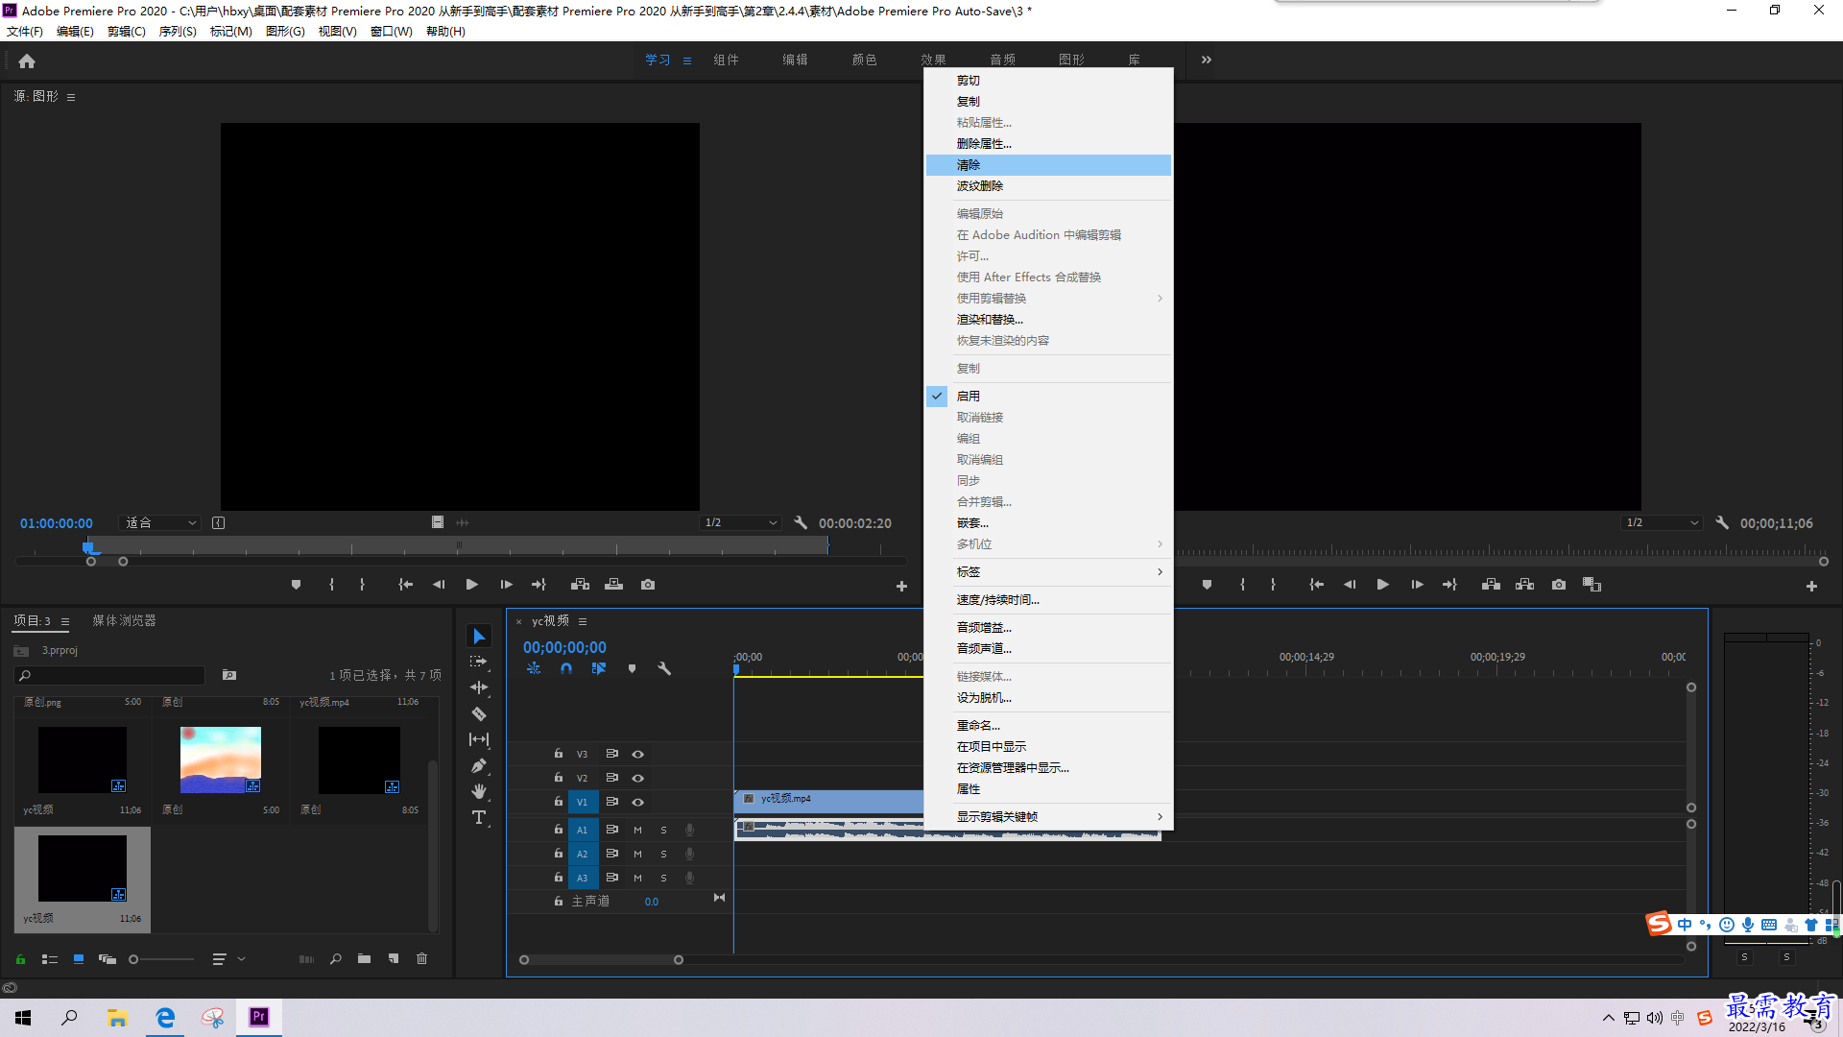This screenshot has height=1037, width=1843.
Task: Open 学习 workspace hamburger menu
Action: 687,60
